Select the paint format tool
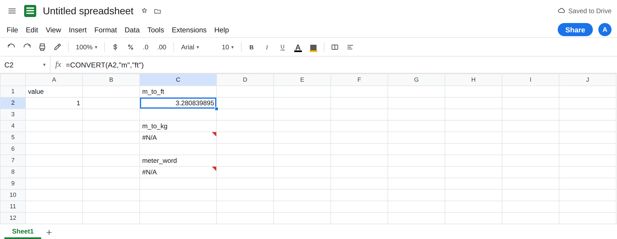This screenshot has width=617, height=239. point(58,47)
